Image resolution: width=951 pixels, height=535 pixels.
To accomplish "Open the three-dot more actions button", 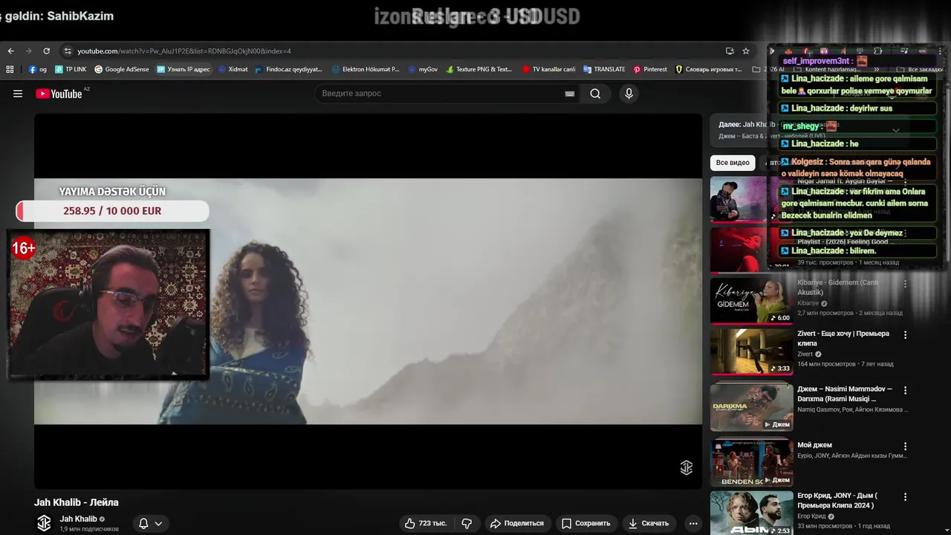I will tap(693, 523).
